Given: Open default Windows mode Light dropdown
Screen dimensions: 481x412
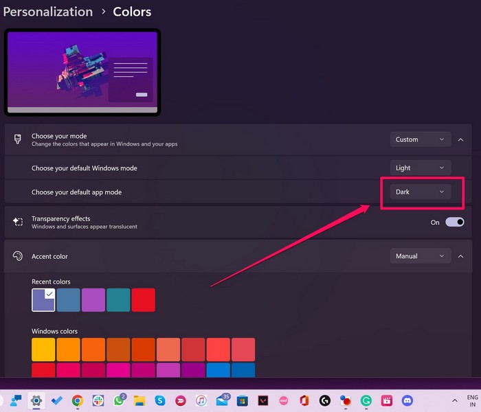Looking at the screenshot, I should click(x=420, y=168).
